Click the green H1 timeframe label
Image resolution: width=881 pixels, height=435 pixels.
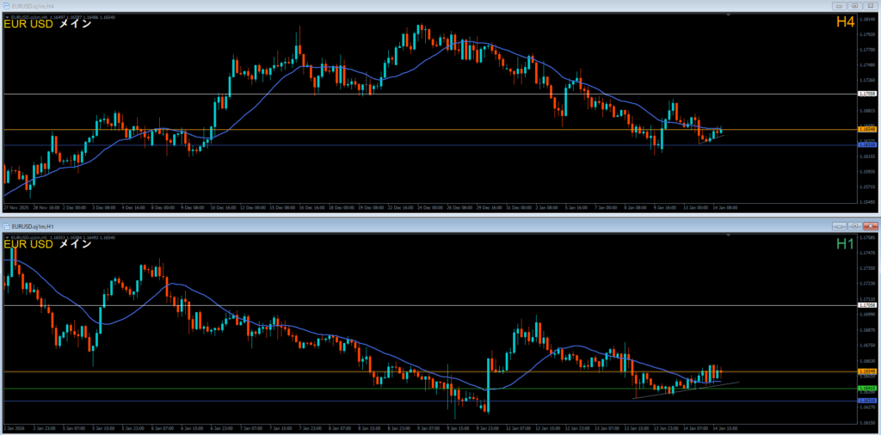[x=844, y=244]
